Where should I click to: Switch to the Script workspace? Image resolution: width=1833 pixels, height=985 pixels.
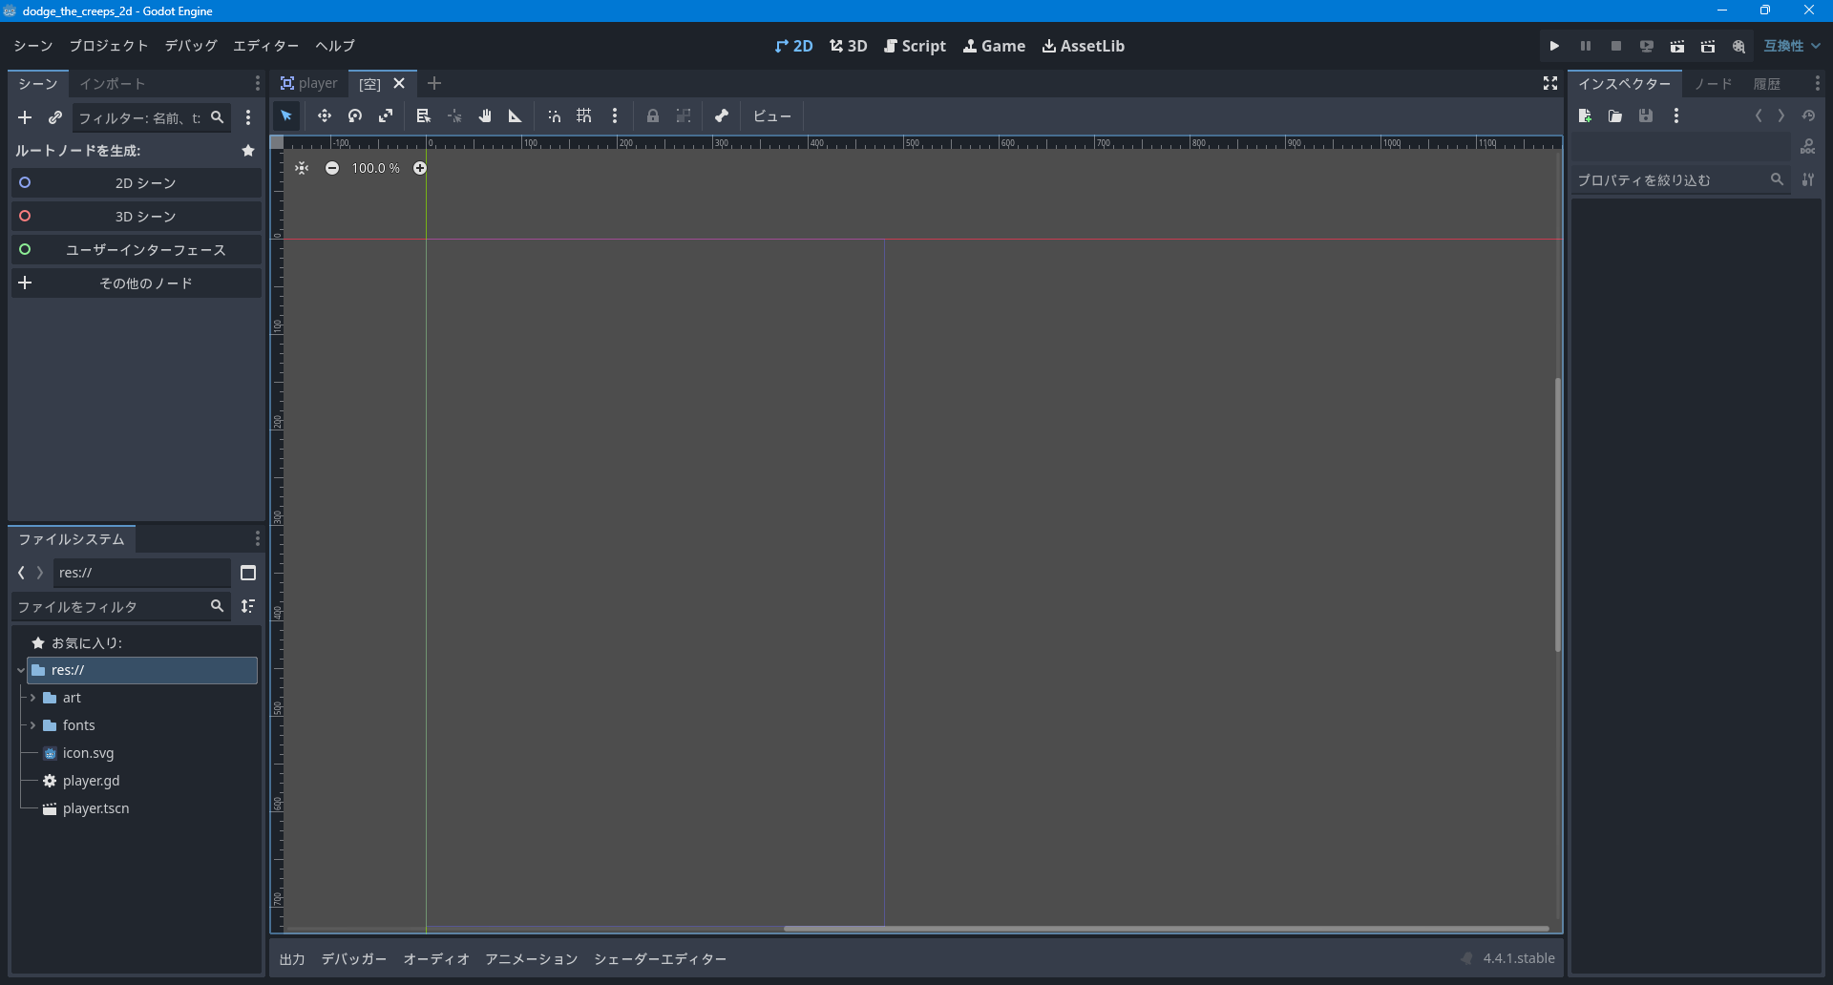[x=915, y=46]
